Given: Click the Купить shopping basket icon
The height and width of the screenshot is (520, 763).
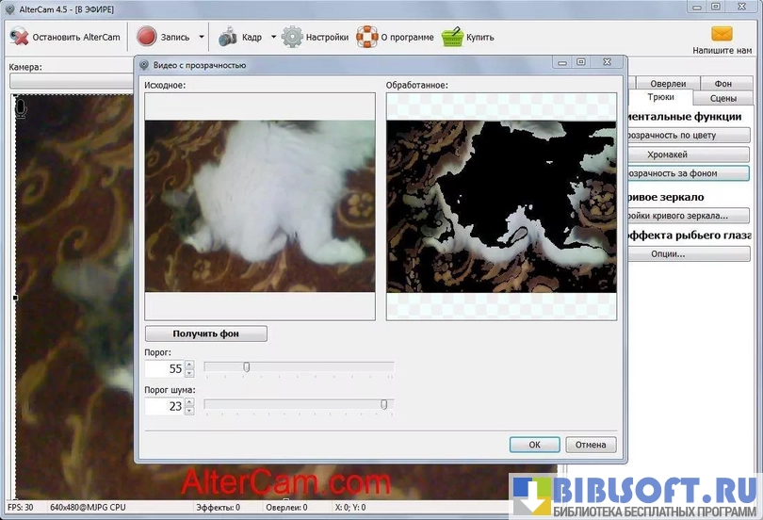Looking at the screenshot, I should pos(453,38).
